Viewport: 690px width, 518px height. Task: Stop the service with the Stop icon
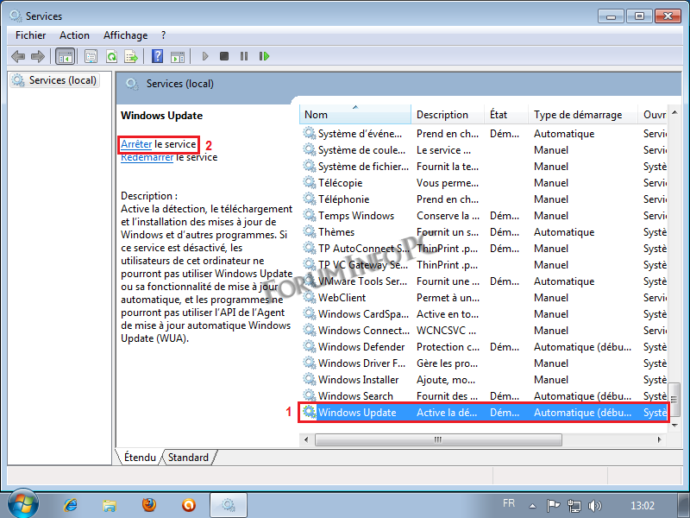(x=224, y=56)
